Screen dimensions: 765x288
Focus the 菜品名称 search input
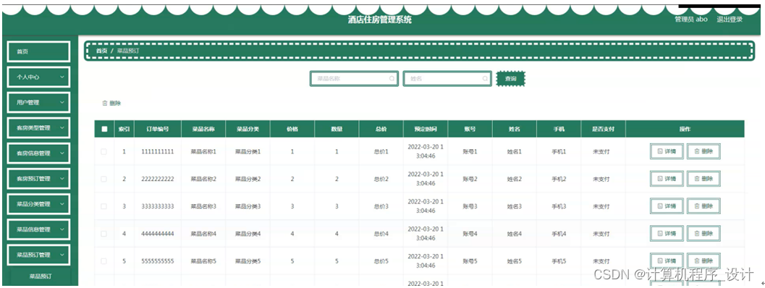click(x=354, y=79)
